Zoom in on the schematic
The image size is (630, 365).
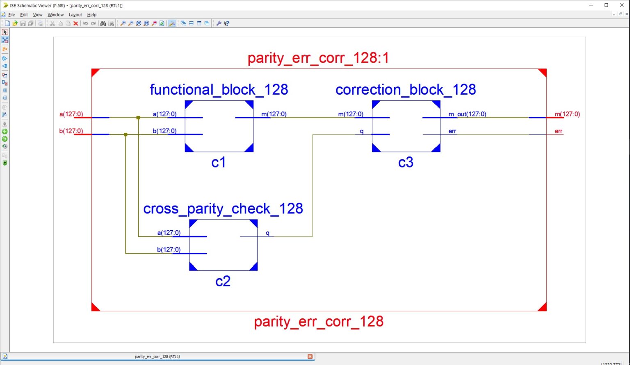123,23
